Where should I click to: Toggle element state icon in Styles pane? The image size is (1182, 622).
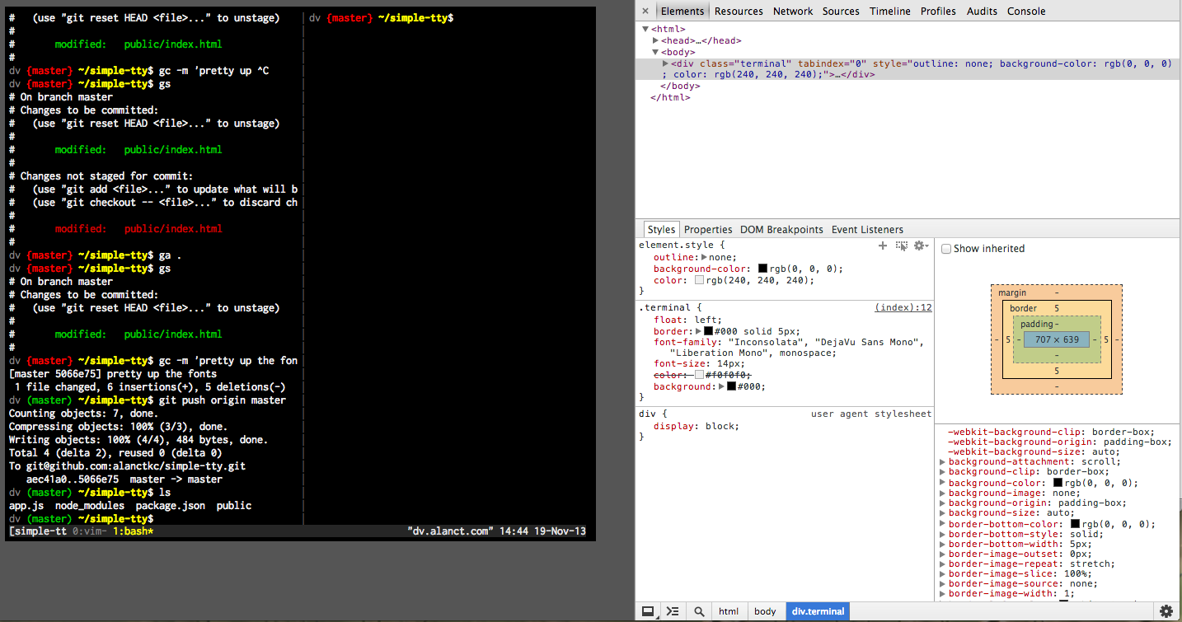(902, 246)
